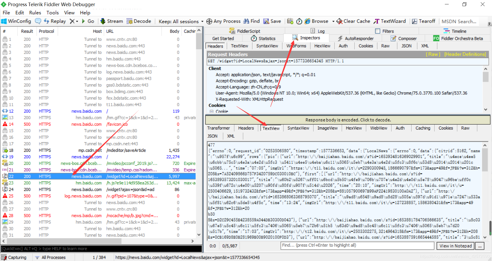Toggle the Filters checkbox
The width and height of the screenshot is (492, 261).
[x=377, y=31]
